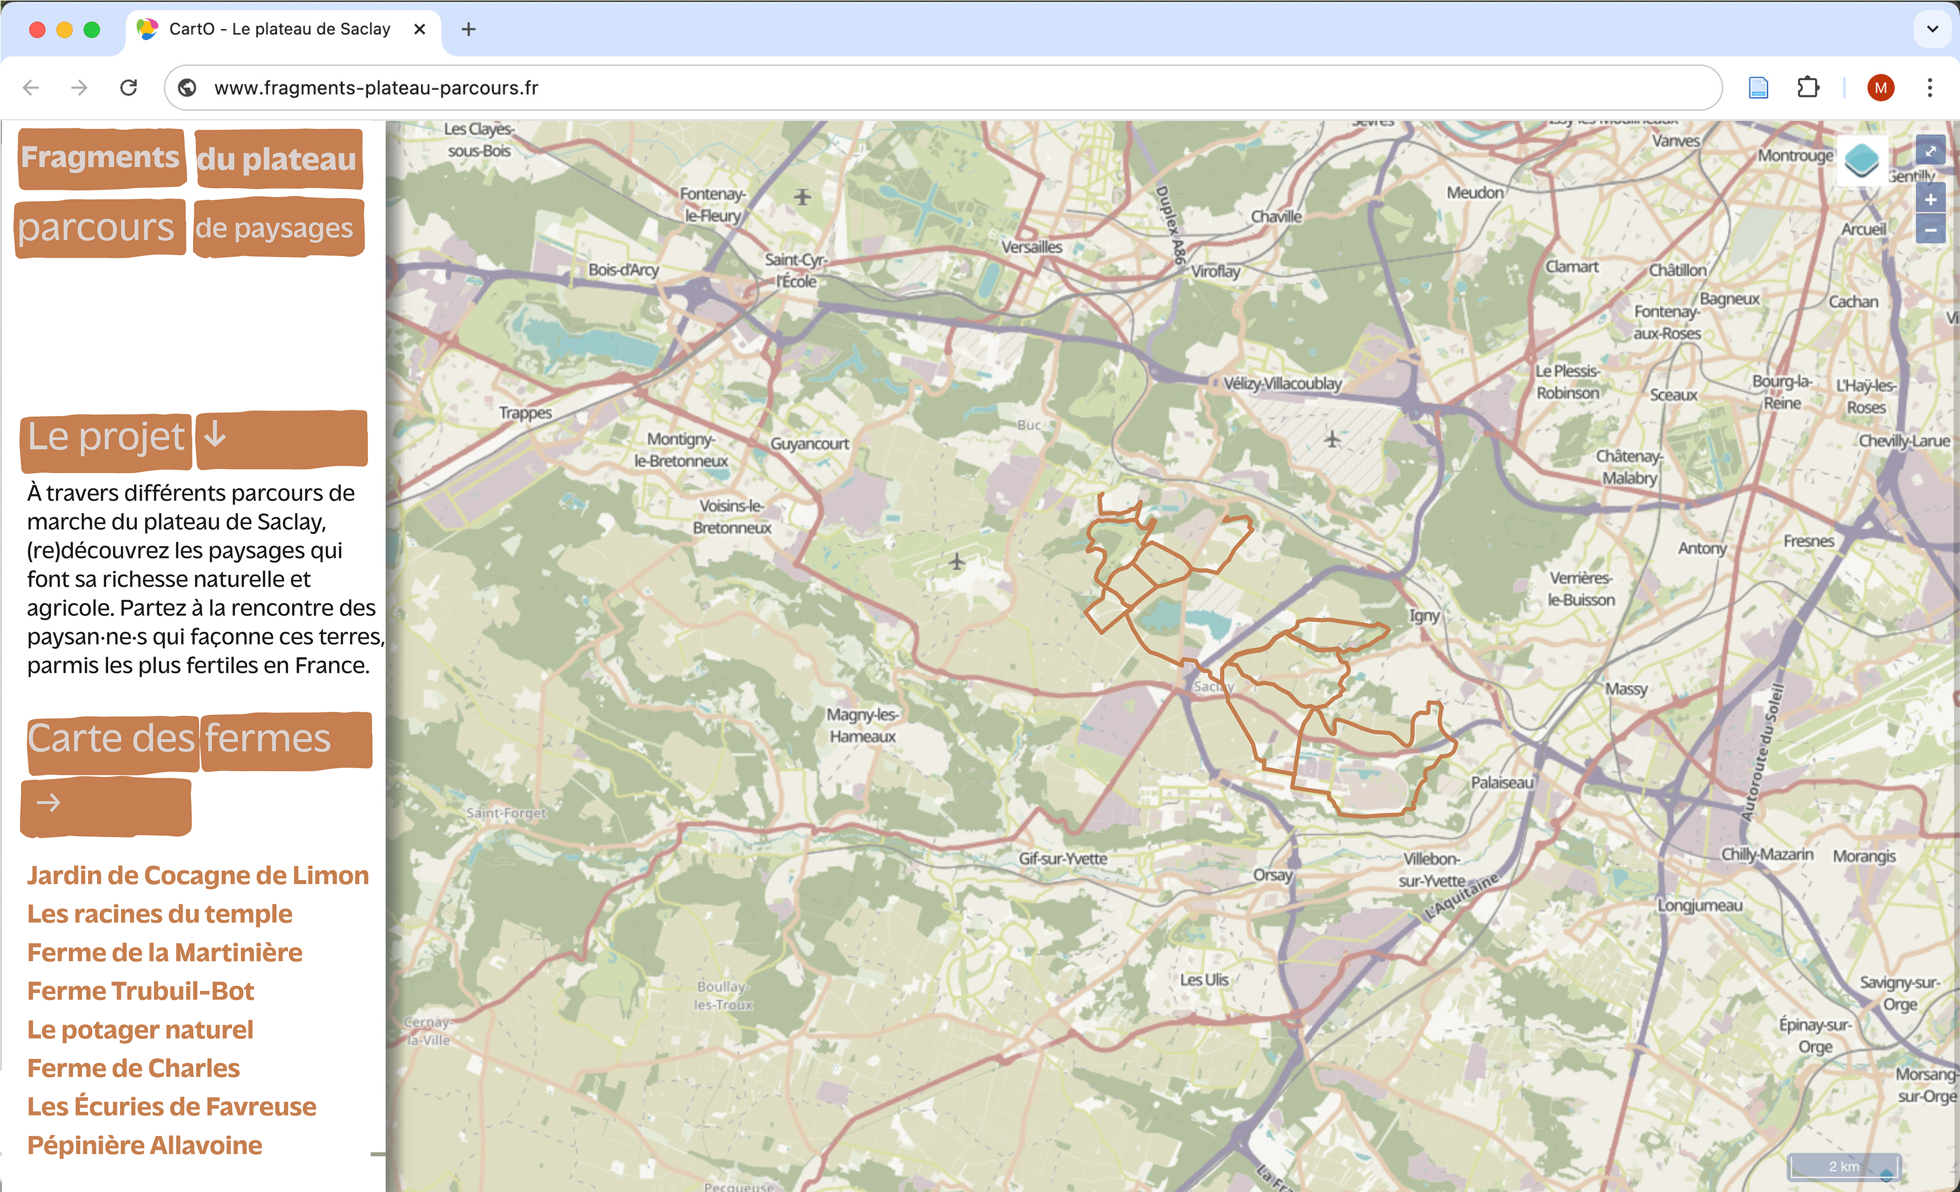Image resolution: width=1960 pixels, height=1192 pixels.
Task: Open Les Écuries de Favreuse link
Action: coord(171,1106)
